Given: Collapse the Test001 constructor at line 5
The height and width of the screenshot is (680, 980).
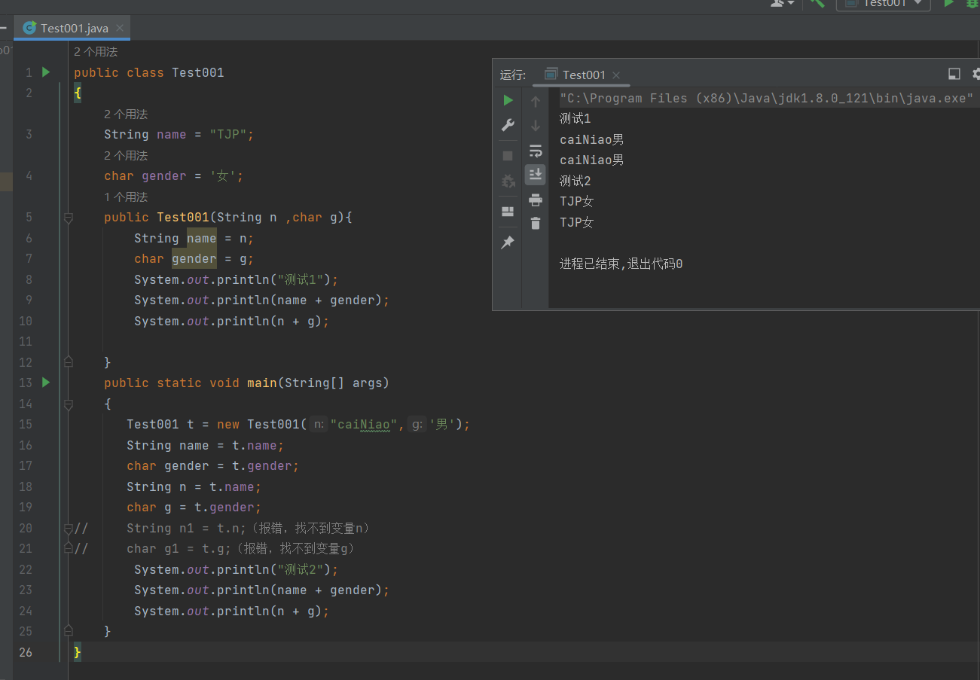Looking at the screenshot, I should tap(69, 218).
